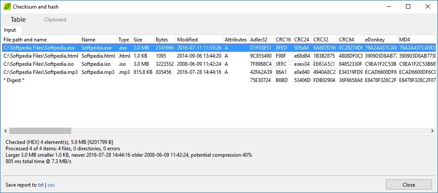Click modified date 2008-06-09 11:42:24
Image resolution: width=438 pixels, height=193 pixels.
click(199, 64)
